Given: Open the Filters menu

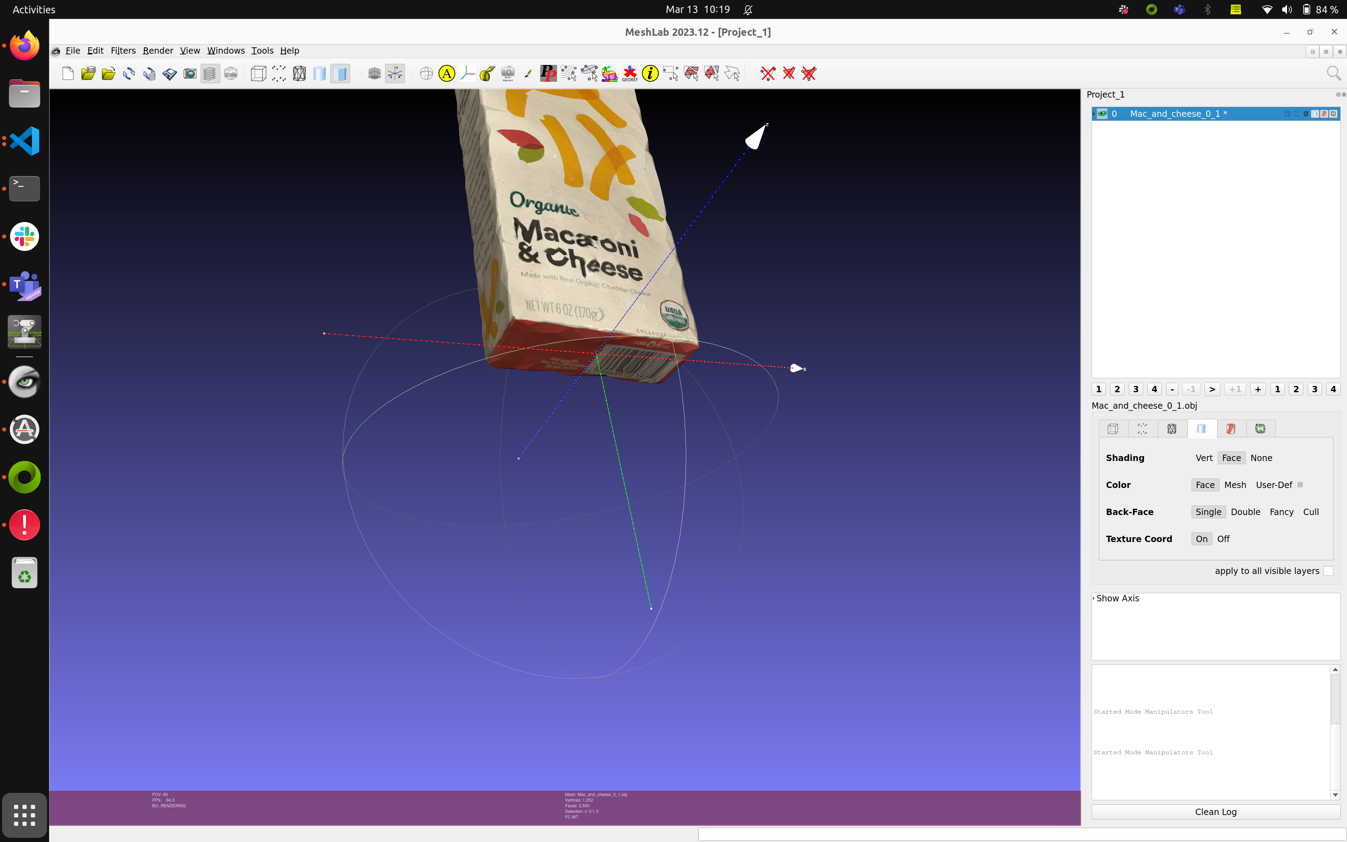Looking at the screenshot, I should 123,51.
